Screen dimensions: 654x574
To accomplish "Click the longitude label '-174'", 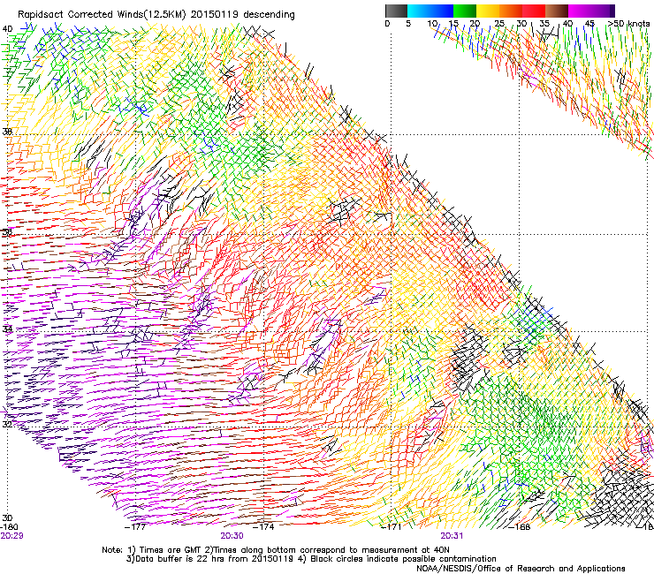I will (263, 527).
